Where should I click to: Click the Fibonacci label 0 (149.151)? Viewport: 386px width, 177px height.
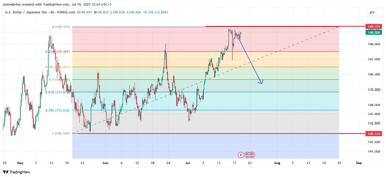click(x=61, y=26)
